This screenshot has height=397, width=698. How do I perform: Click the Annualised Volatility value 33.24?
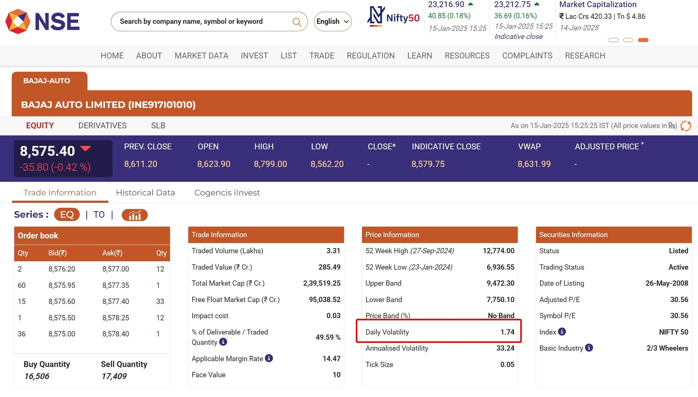(x=505, y=348)
